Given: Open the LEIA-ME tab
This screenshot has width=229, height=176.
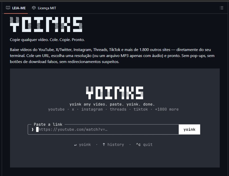Looking at the screenshot, I should [x=16, y=8].
